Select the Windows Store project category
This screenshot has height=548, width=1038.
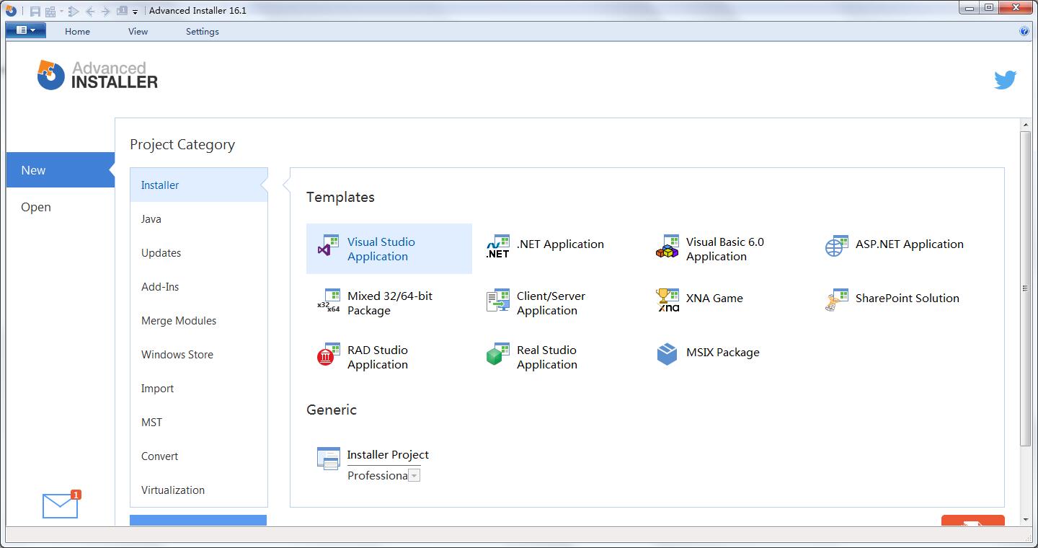[199, 355]
